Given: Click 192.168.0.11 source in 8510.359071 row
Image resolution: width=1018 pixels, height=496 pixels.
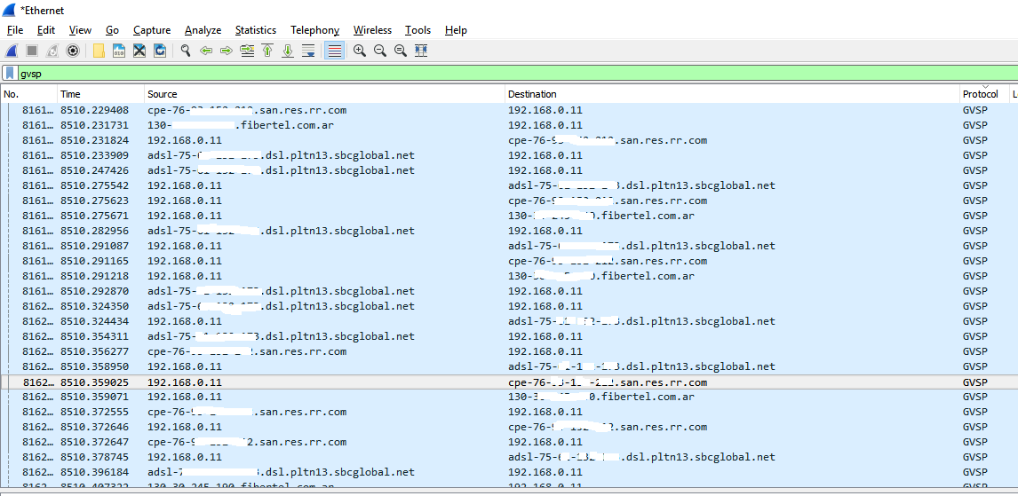Looking at the screenshot, I should pos(185,397).
